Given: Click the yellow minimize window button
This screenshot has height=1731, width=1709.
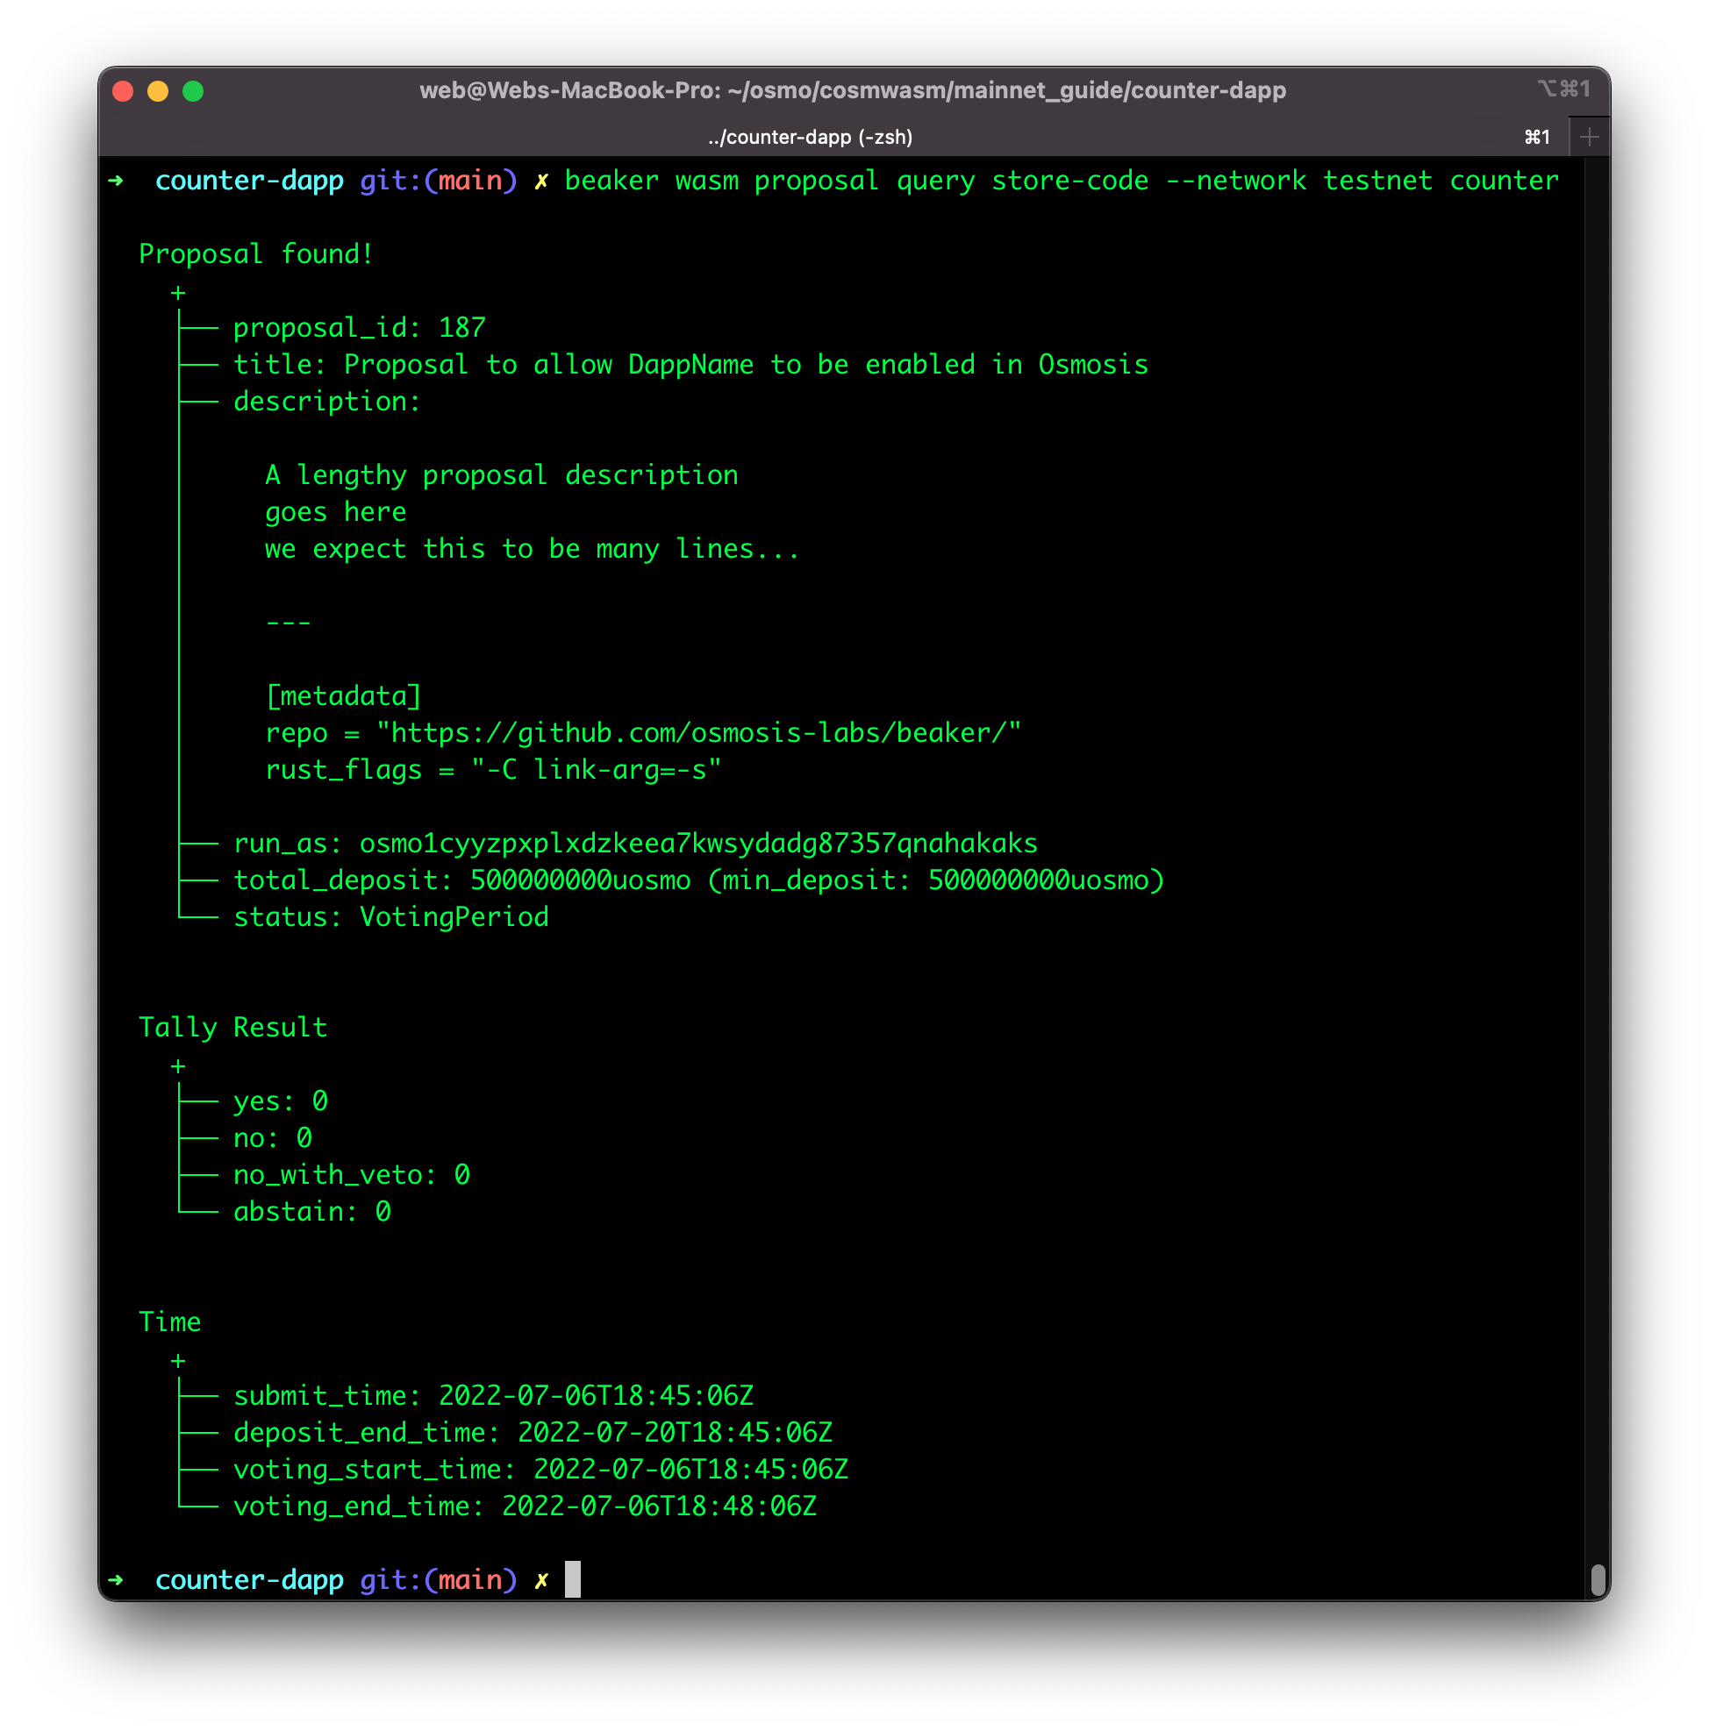Looking at the screenshot, I should (x=158, y=91).
